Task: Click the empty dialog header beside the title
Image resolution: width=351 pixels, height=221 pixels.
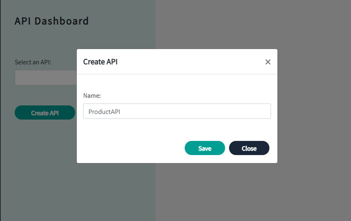Action: click(x=190, y=62)
